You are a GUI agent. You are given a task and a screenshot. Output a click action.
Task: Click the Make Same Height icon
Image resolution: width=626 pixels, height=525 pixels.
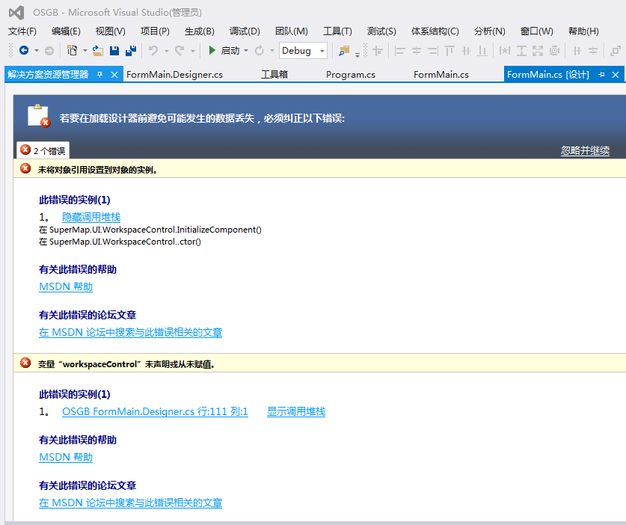tap(521, 51)
